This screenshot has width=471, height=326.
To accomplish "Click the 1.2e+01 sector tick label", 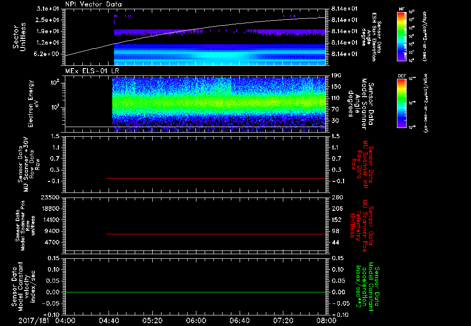I will 47,43.
